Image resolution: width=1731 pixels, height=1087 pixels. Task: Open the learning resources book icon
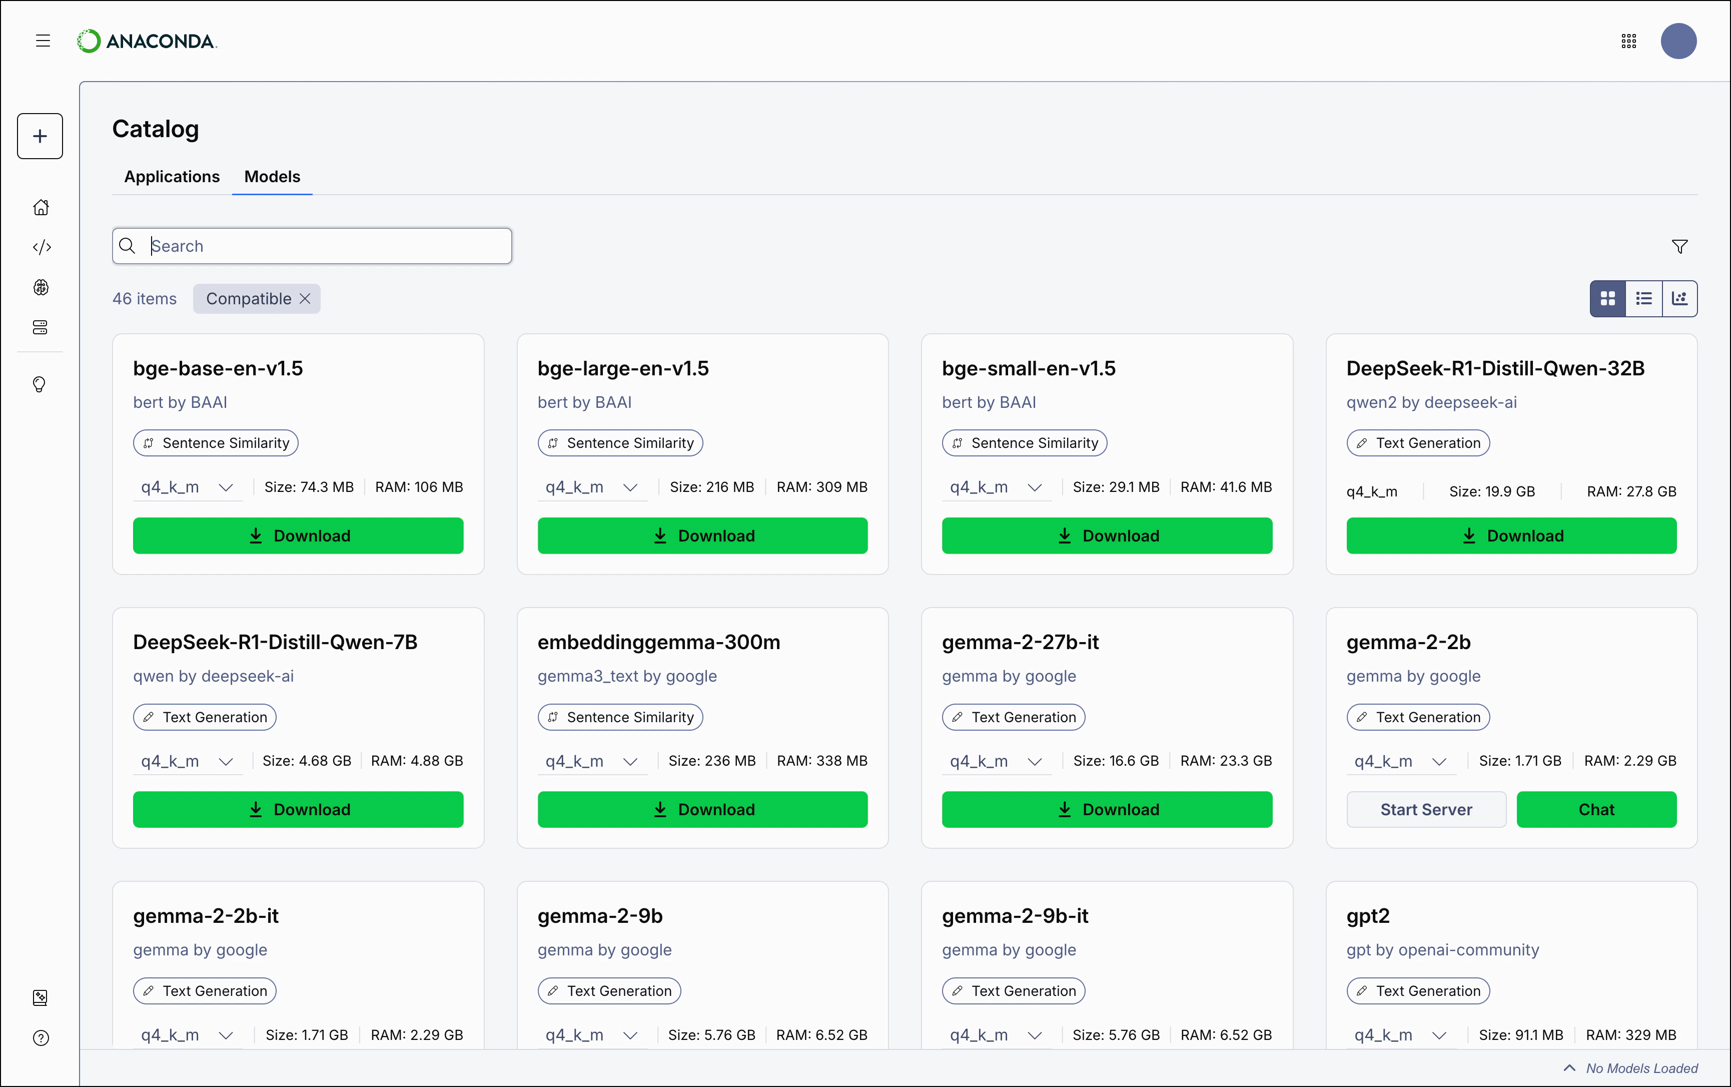(x=41, y=998)
